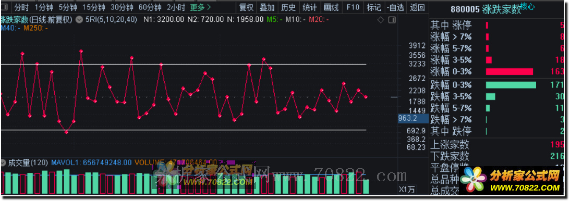Select the 15分钟 period tab
Image resolution: width=570 pixels, height=201 pixels.
tap(94, 7)
